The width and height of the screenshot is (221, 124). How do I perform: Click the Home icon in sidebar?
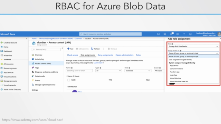2,47
